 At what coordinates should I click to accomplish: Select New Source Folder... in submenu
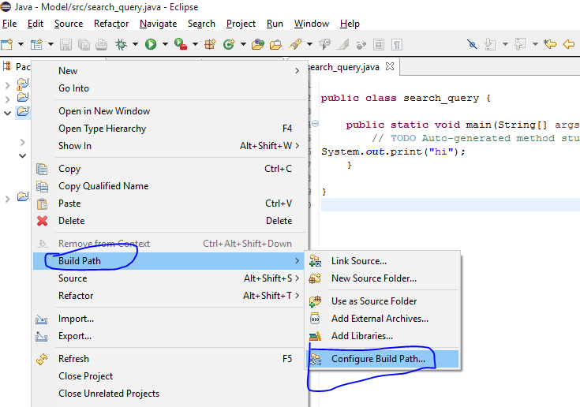click(x=383, y=278)
